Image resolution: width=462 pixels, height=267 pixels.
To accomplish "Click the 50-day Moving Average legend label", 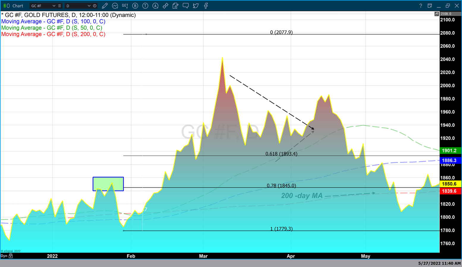I will (52, 28).
